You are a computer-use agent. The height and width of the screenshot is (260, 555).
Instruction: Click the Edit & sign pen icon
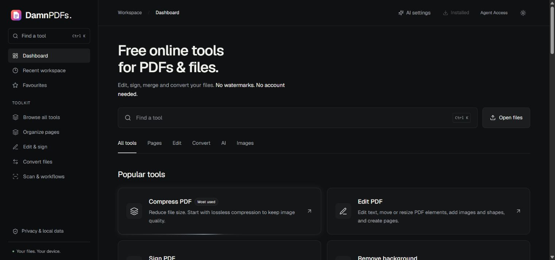tap(15, 147)
